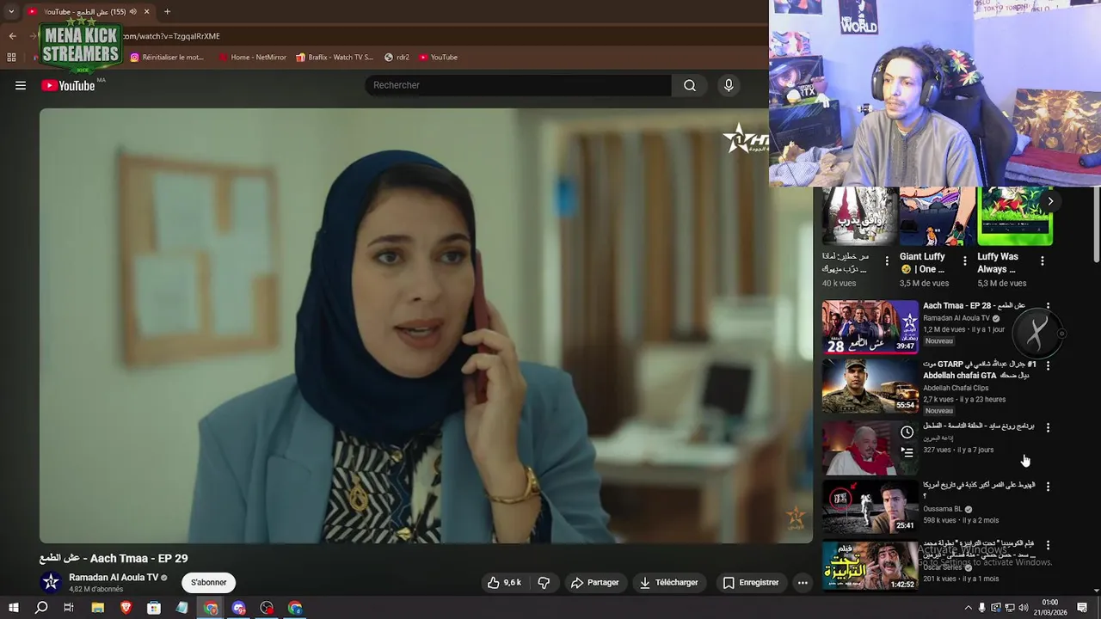The width and height of the screenshot is (1101, 619).
Task: Open a new browser tab with plus
Action: pos(167,12)
